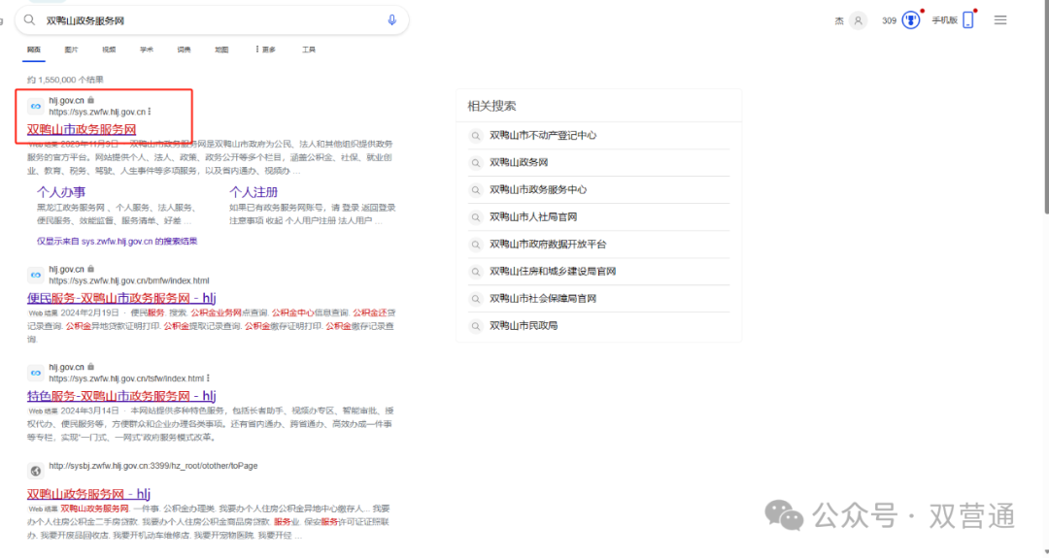
Task: Open the hamburger menu at top right
Action: coord(1000,20)
